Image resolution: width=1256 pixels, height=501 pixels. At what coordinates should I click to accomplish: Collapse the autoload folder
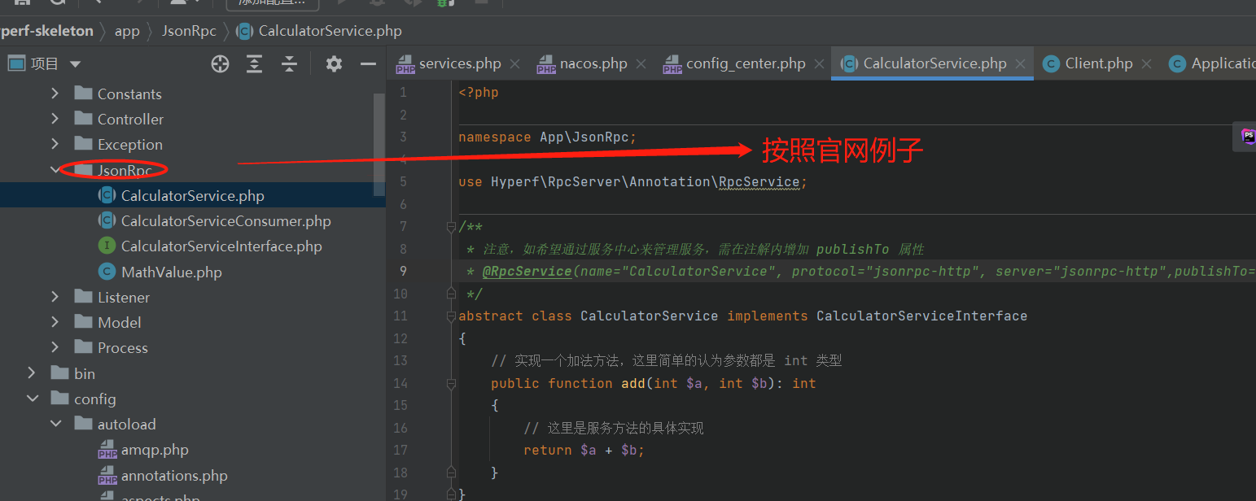tap(55, 424)
